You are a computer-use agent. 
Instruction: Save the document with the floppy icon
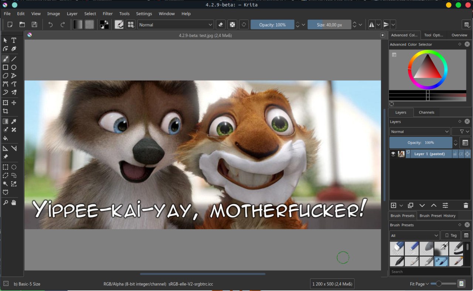click(x=34, y=25)
